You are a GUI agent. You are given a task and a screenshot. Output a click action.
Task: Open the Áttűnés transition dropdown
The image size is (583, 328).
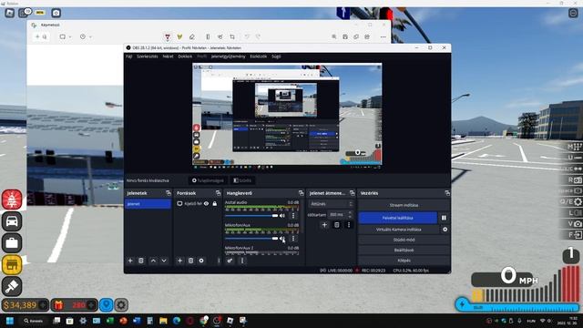331,204
